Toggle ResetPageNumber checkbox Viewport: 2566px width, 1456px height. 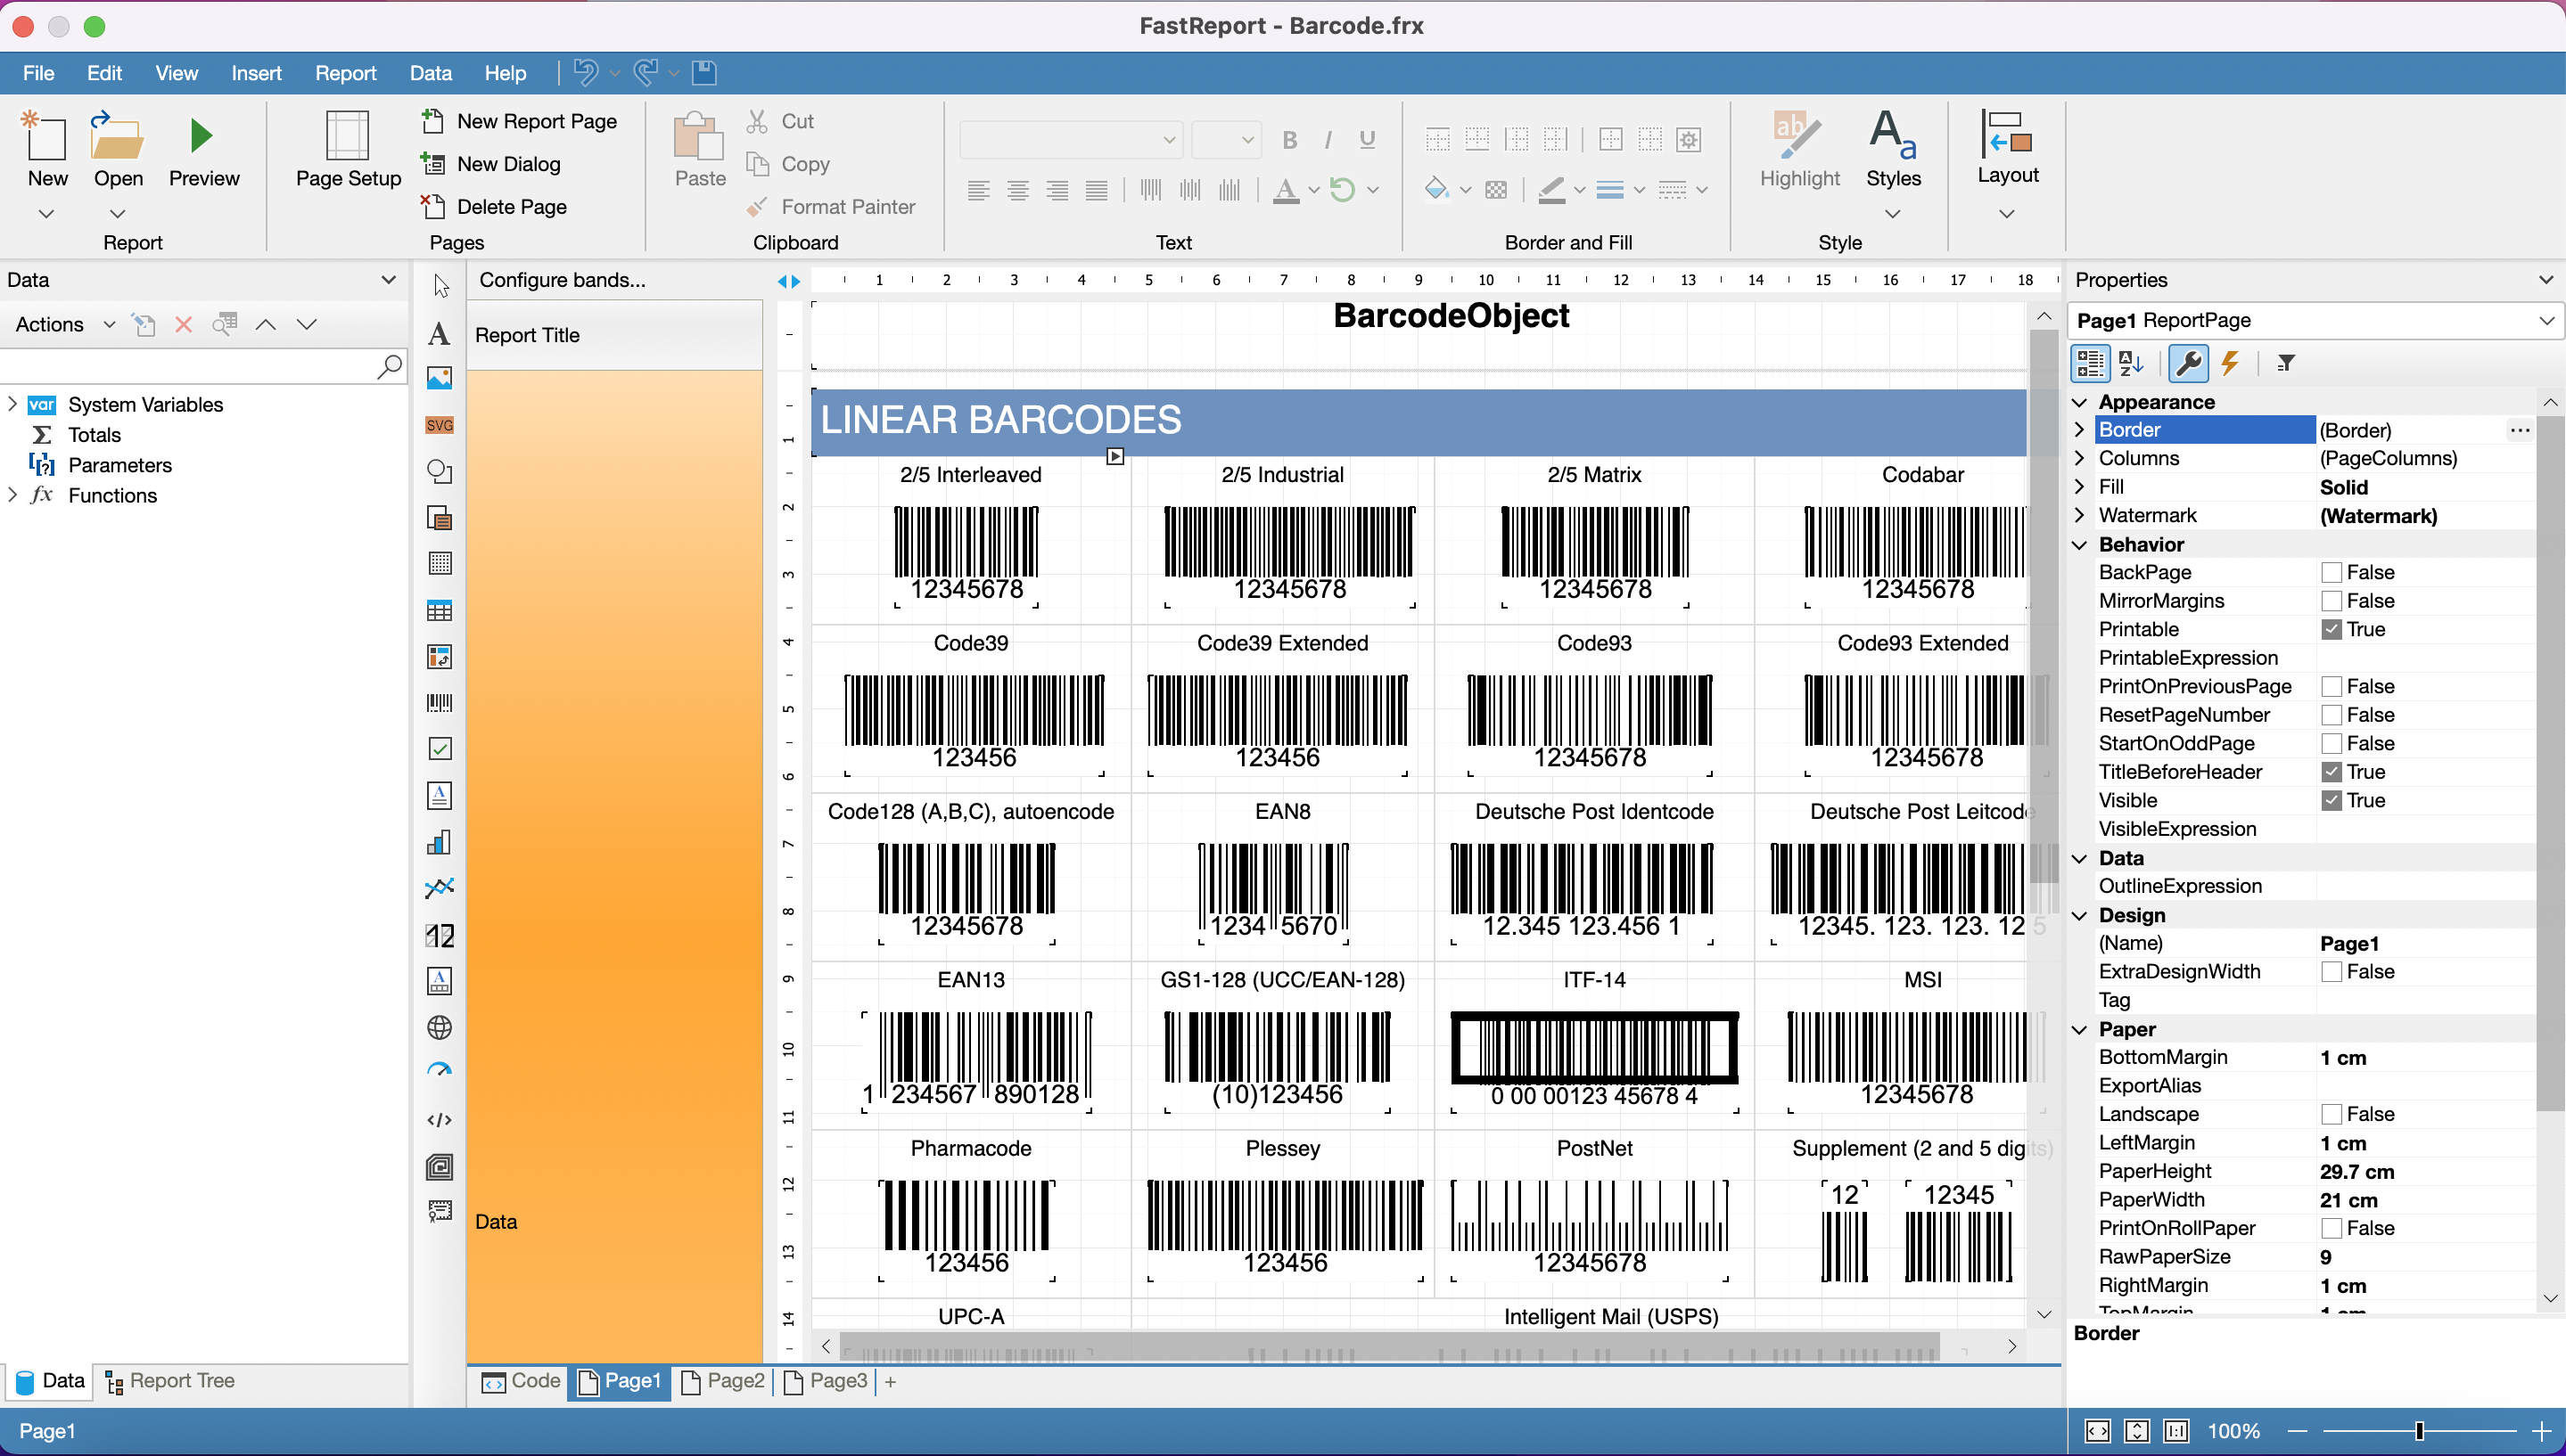coord(2332,715)
